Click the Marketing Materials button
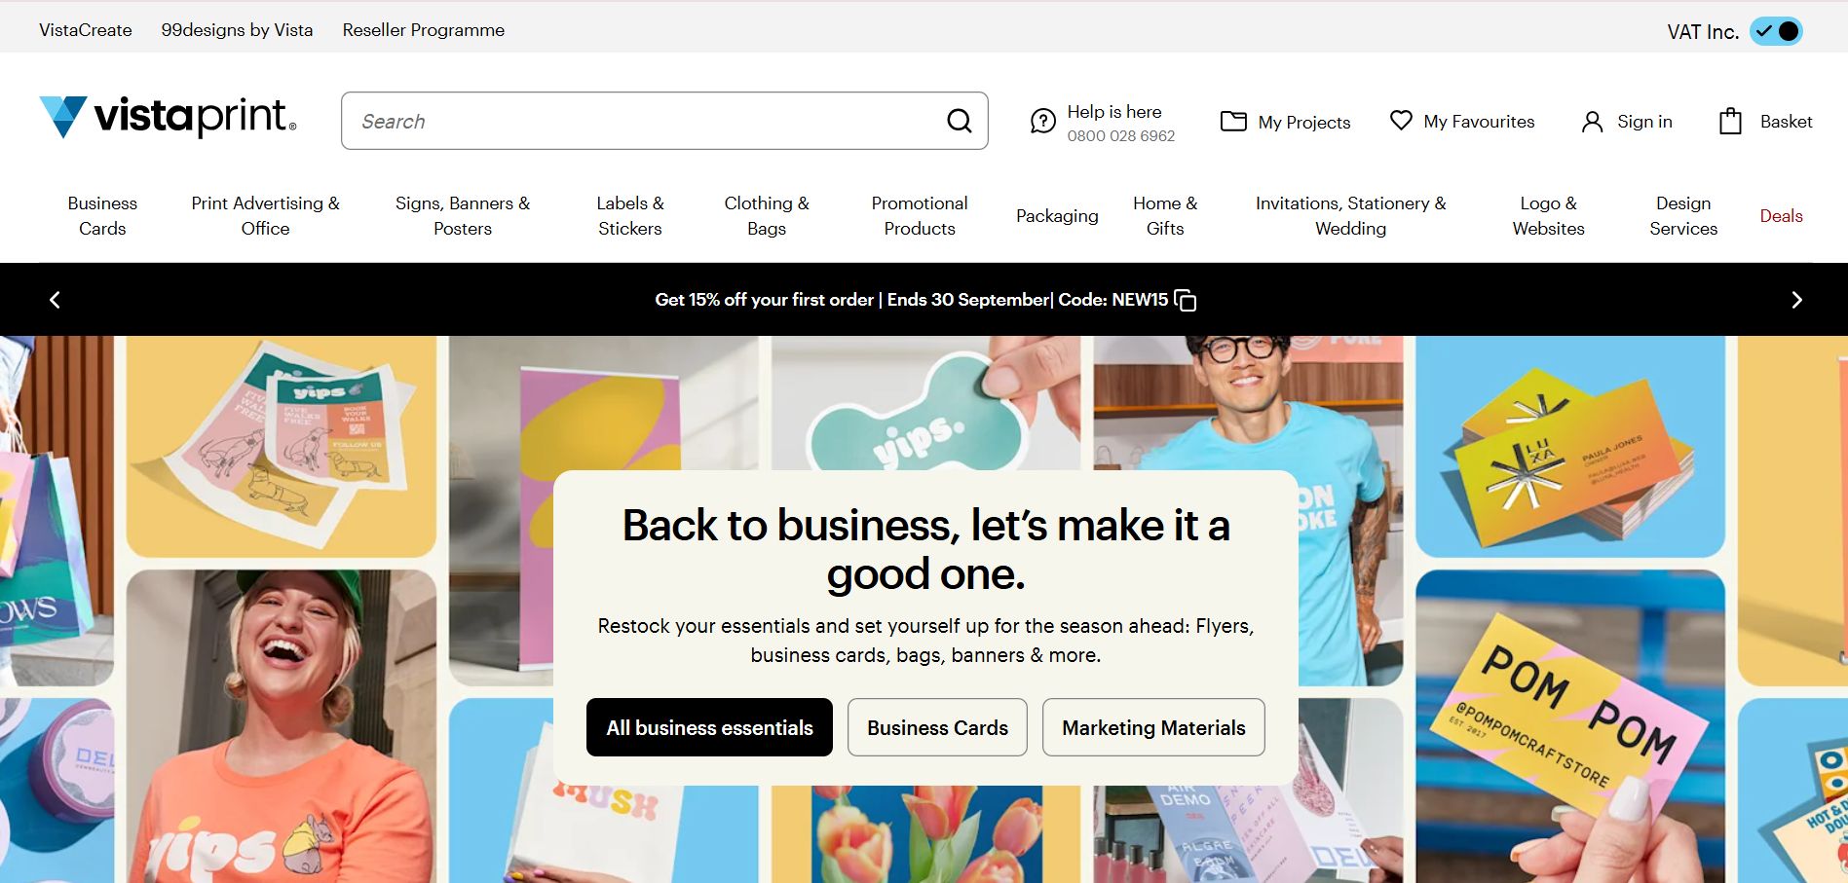 [x=1153, y=727]
